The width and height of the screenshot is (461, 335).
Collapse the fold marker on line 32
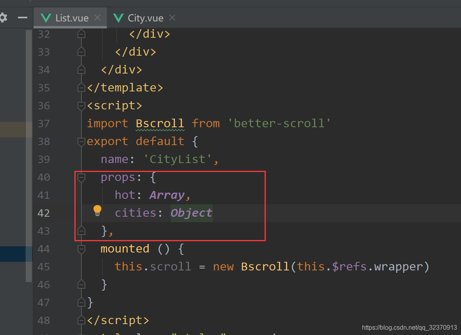[81, 34]
